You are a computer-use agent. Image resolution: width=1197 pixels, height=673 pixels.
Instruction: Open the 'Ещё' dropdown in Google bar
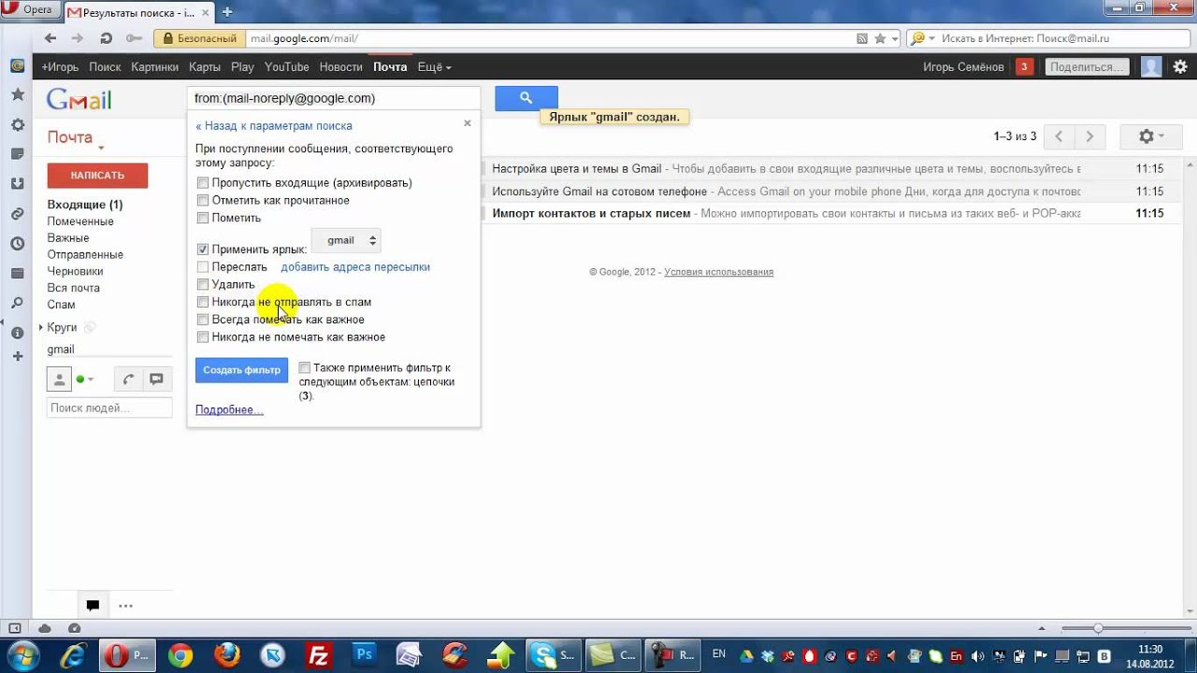coord(434,67)
